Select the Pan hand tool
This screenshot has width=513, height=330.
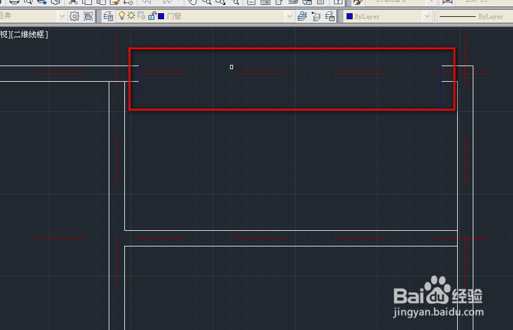pyautogui.click(x=193, y=2)
